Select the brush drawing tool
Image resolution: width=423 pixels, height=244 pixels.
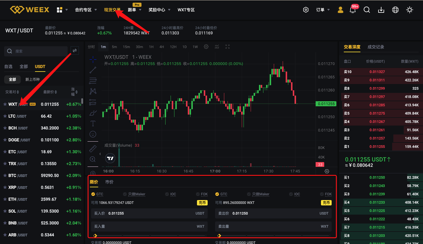point(93,113)
